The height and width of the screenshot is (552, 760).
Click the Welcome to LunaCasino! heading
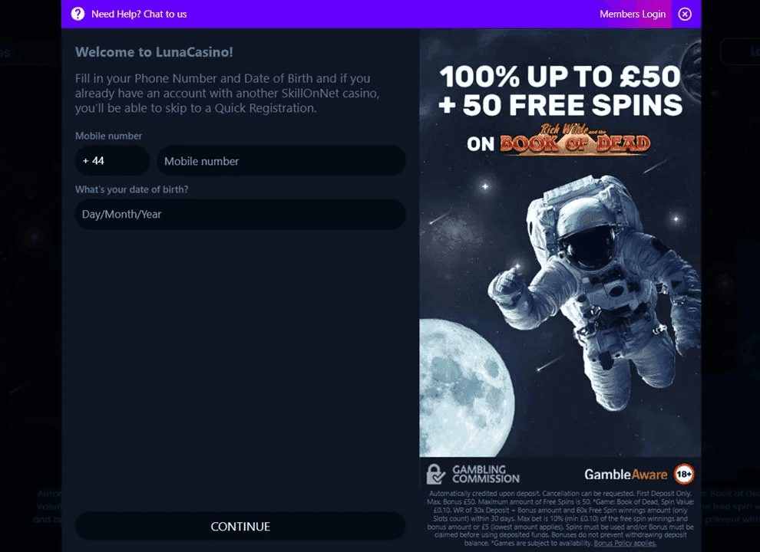pyautogui.click(x=154, y=52)
